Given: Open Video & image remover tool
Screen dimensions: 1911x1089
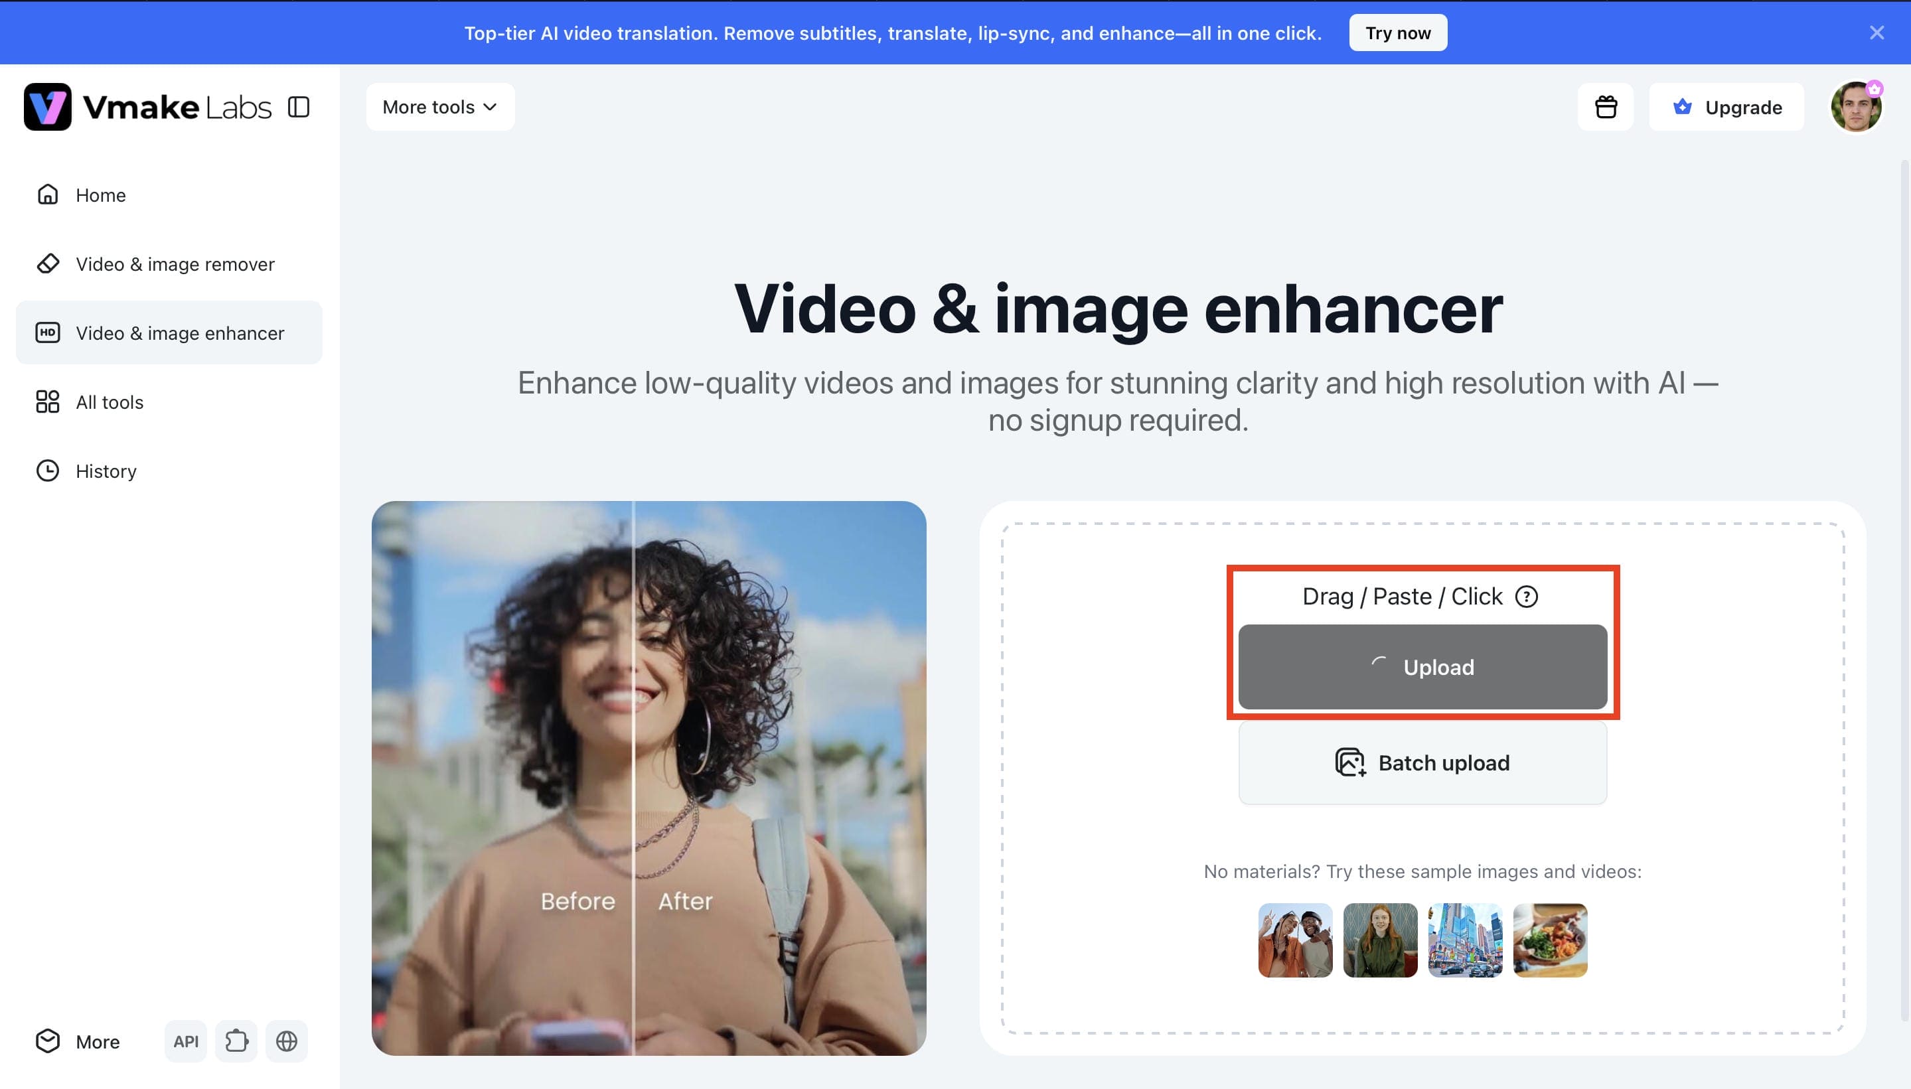Looking at the screenshot, I should tap(169, 264).
